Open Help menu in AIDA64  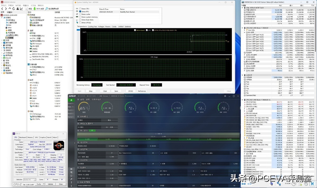click(x=40, y=5)
